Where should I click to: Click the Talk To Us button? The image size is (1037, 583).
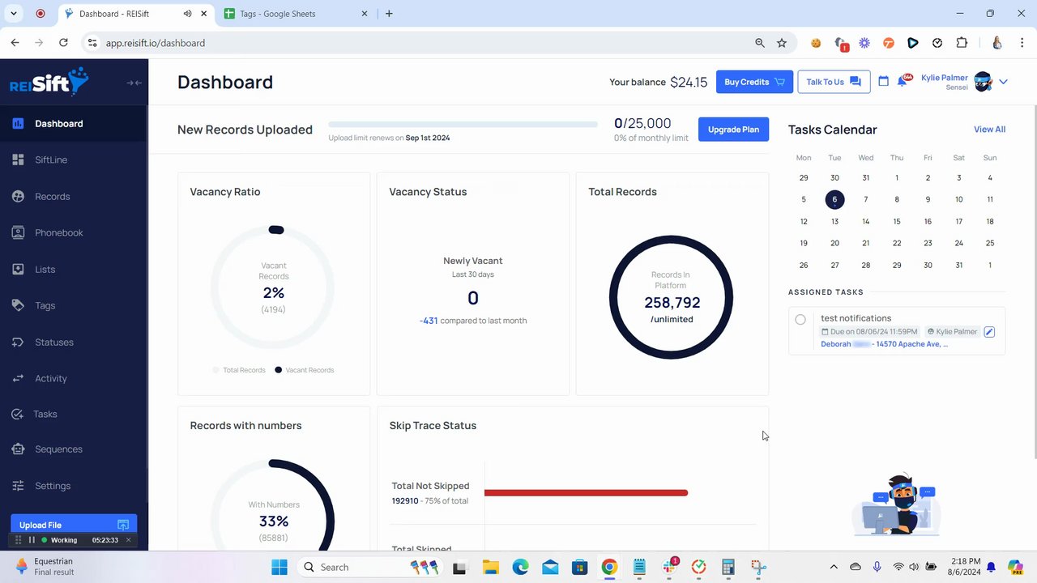click(x=834, y=82)
